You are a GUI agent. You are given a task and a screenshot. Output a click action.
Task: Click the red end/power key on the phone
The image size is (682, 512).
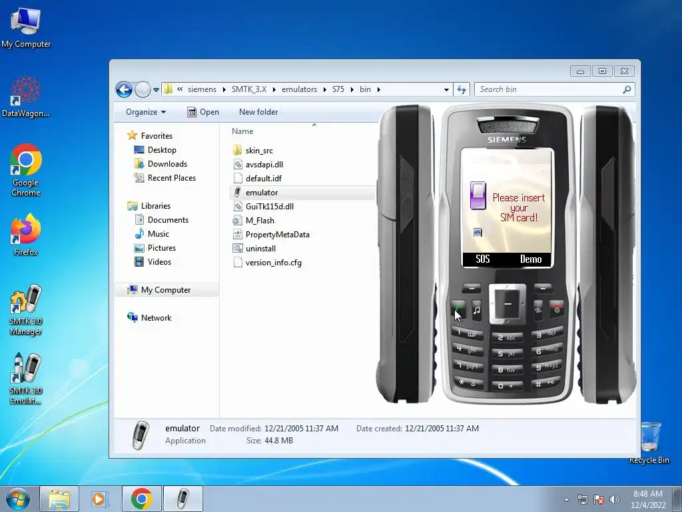click(x=556, y=309)
